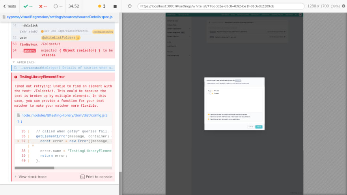Screen dimensions: 347x195
Task: Click the red error icon beside TestingLibraryElementError
Action: point(16,77)
